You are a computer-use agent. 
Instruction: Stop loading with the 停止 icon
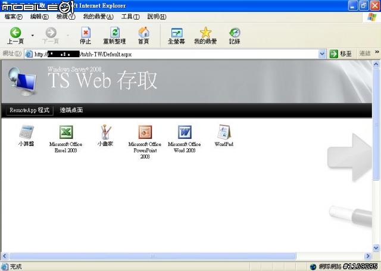(x=86, y=36)
